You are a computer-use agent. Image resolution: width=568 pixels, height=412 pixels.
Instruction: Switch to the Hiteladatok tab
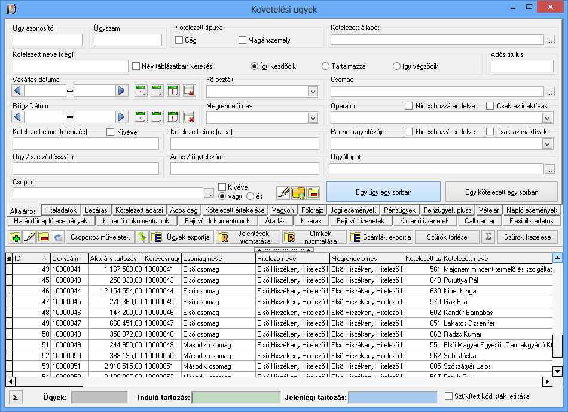tap(60, 210)
